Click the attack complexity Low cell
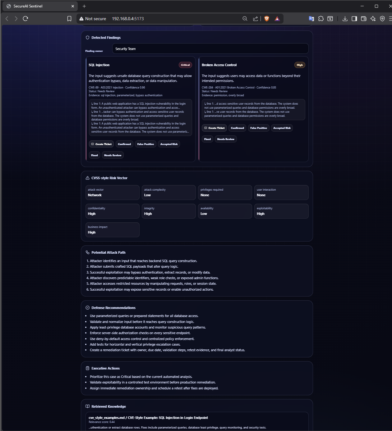Image resolution: width=392 pixels, height=431 pixels. 169,193
